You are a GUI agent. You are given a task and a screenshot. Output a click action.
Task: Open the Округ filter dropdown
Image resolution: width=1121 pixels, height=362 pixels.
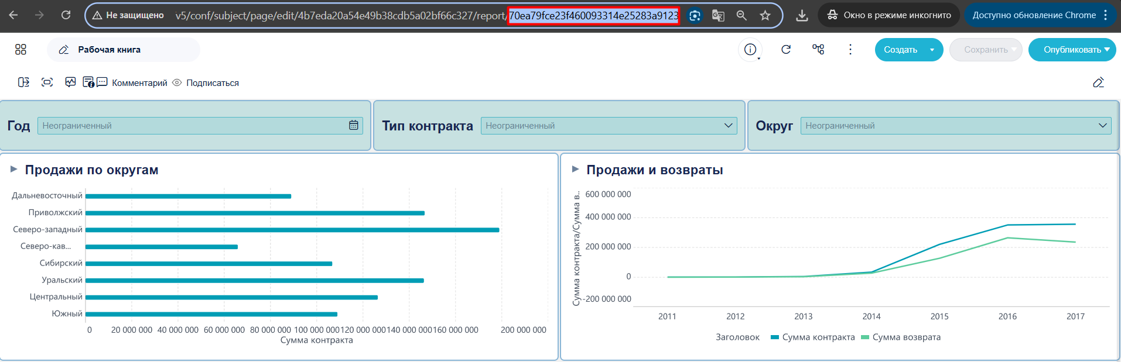click(x=956, y=126)
